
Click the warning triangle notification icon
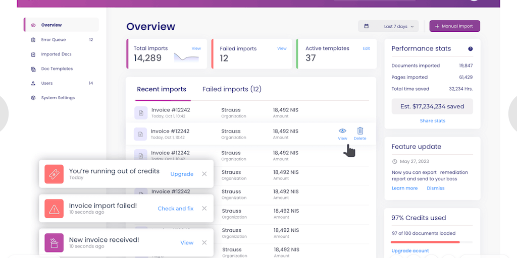click(x=54, y=209)
